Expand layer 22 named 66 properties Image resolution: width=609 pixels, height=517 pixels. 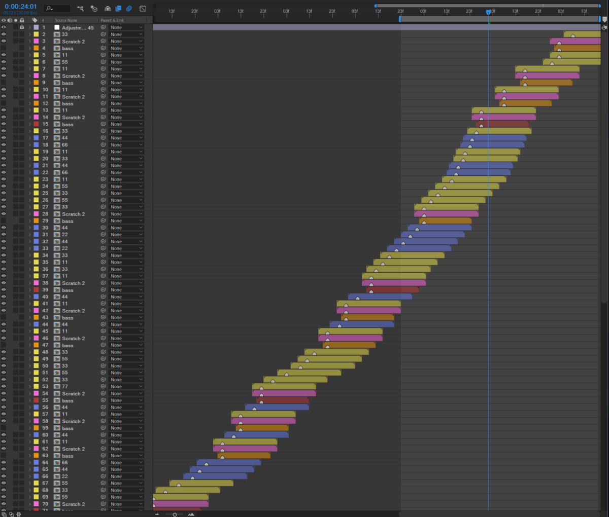tap(30, 172)
